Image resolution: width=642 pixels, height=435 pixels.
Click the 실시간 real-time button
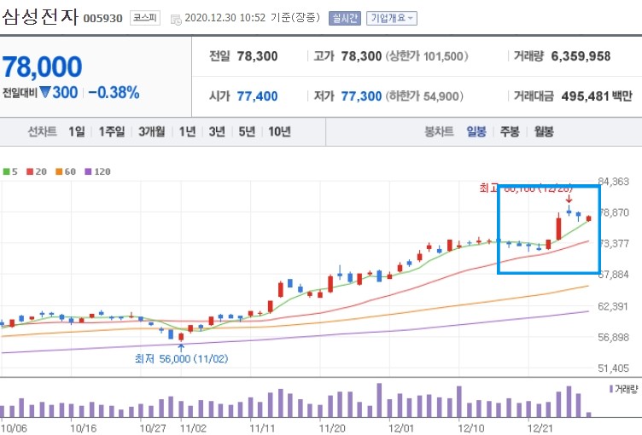345,19
